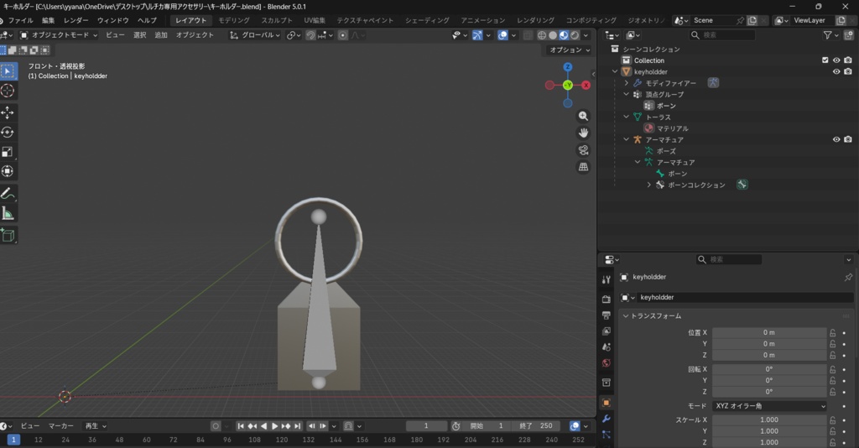Open the Render properties tab
Screen dimensions: 859x448
[606, 299]
